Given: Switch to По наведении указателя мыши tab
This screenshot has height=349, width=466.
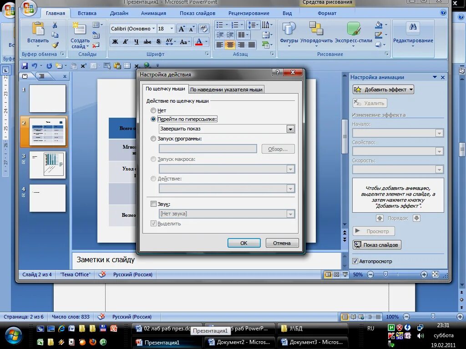Looking at the screenshot, I should [226, 90].
